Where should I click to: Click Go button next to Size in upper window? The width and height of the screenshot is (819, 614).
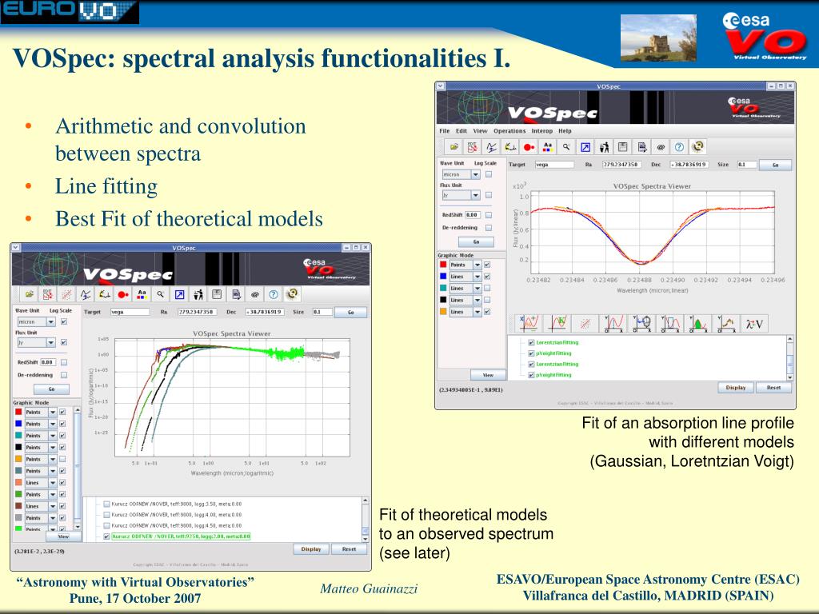coord(775,165)
